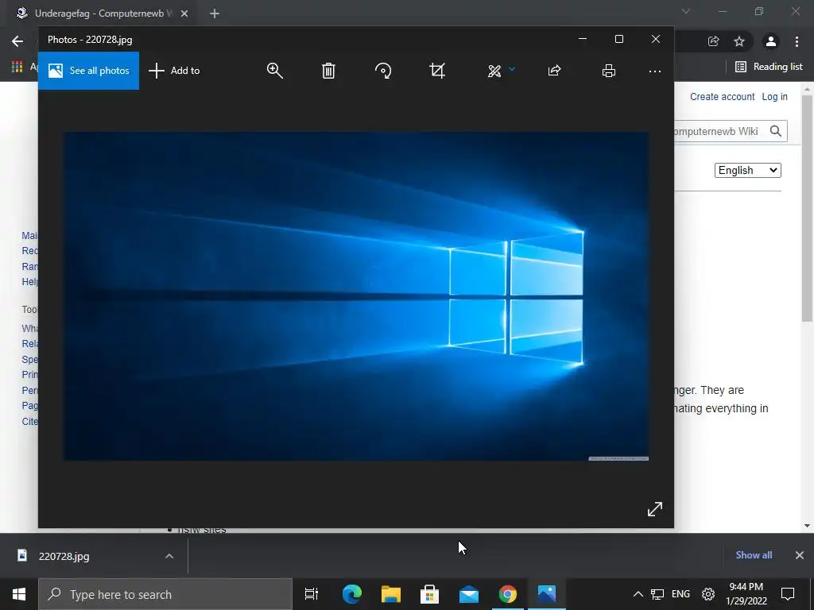This screenshot has height=610, width=814.
Task: Open Task View on taskbar
Action: pyautogui.click(x=312, y=594)
